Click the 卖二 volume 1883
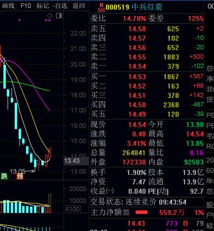 [171, 57]
